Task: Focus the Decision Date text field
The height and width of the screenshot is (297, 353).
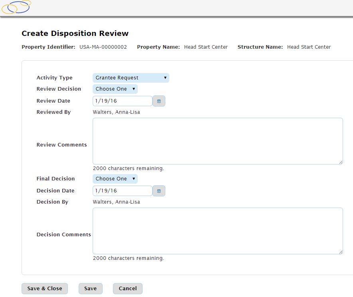Action: click(122, 191)
